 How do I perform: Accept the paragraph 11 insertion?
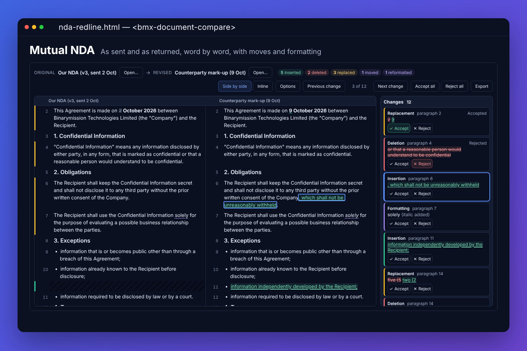[399, 259]
